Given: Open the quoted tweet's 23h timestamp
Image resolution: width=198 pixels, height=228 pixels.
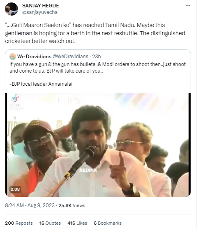Looking at the screenshot, I should (97, 57).
